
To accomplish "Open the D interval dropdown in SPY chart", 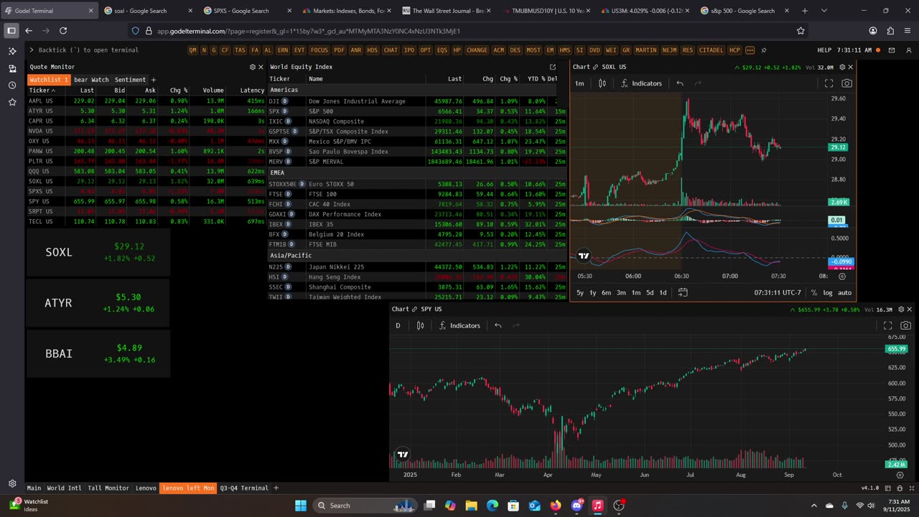I will pyautogui.click(x=398, y=325).
